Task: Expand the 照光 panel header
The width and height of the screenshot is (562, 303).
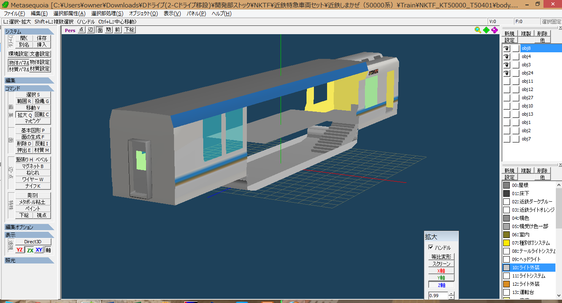Action: click(29, 260)
